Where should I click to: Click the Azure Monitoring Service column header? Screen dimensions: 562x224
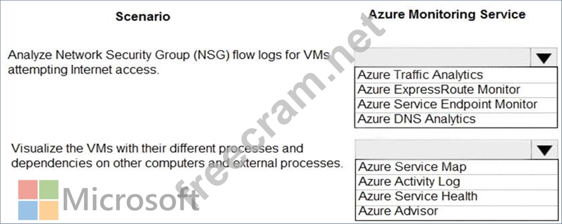447,14
